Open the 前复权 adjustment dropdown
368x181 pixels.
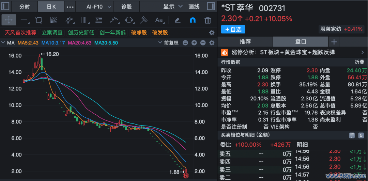tap(169, 43)
